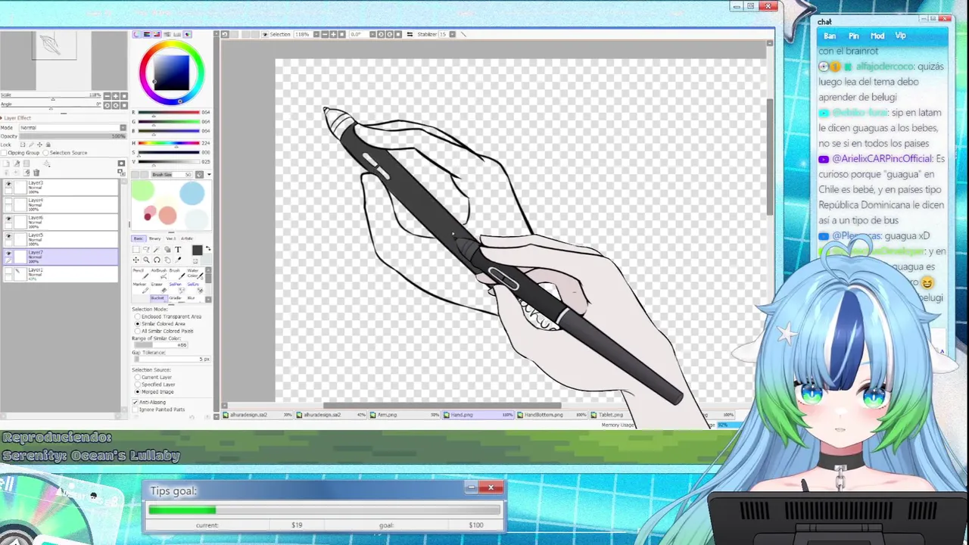Select the Zoom tool
969x545 pixels.
point(146,260)
